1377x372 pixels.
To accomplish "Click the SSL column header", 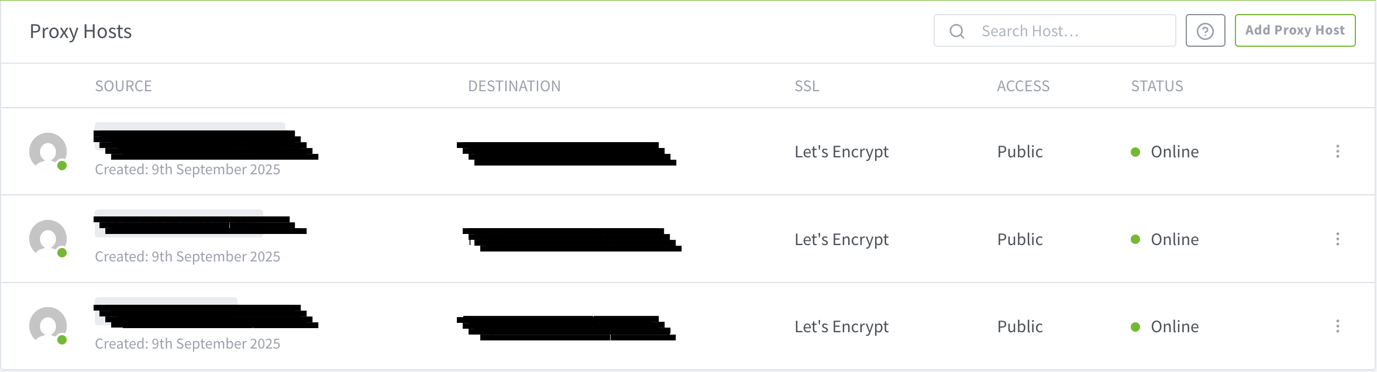I will tap(807, 86).
